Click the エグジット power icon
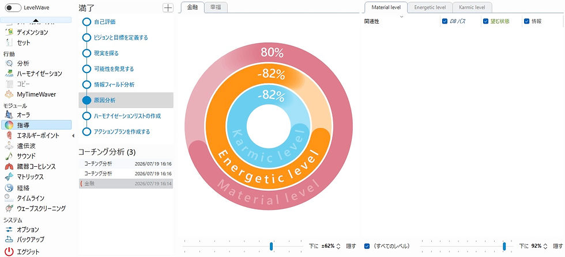Viewport: 565px width, 257px height. click(x=9, y=252)
